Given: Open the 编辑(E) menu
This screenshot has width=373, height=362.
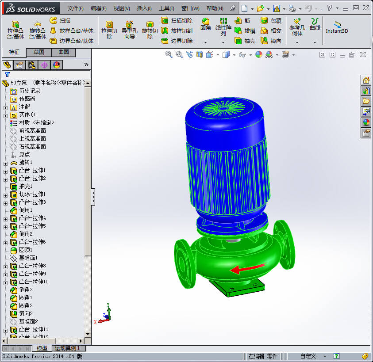Looking at the screenshot, I should (x=99, y=8).
